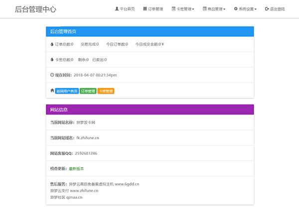Click the 今日订单数:0 statistic
This screenshot has height=207, width=299.
(117, 44)
